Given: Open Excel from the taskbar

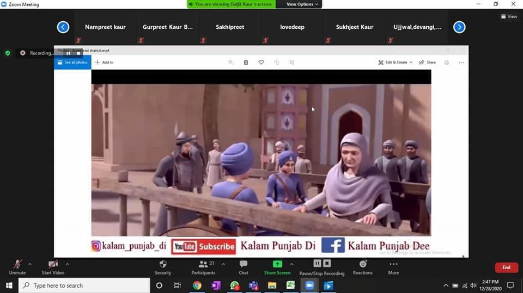Looking at the screenshot, I should 291,285.
